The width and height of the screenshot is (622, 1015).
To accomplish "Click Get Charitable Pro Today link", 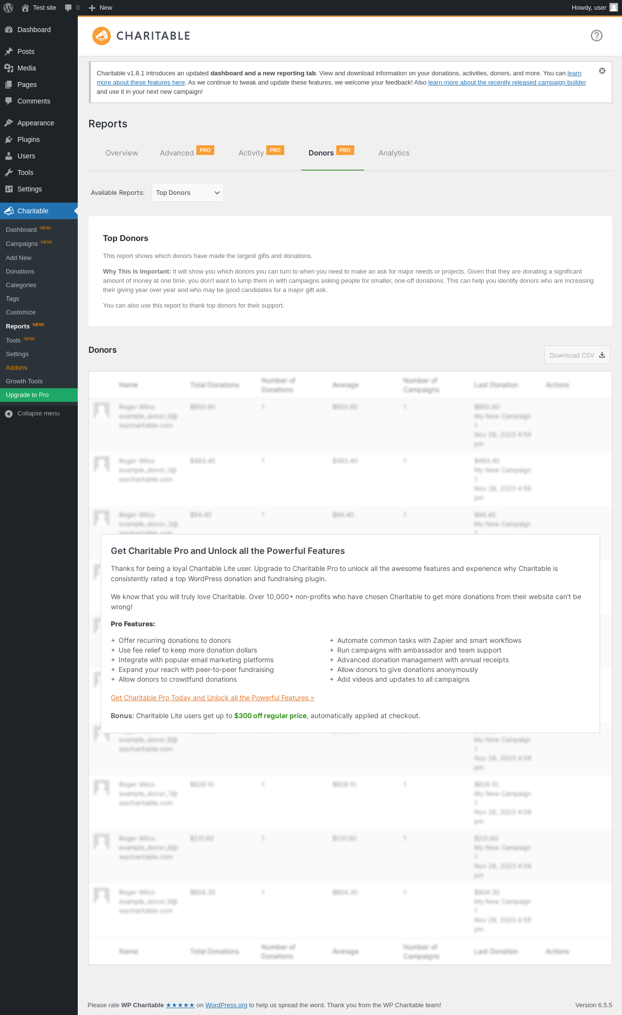I will 212,698.
